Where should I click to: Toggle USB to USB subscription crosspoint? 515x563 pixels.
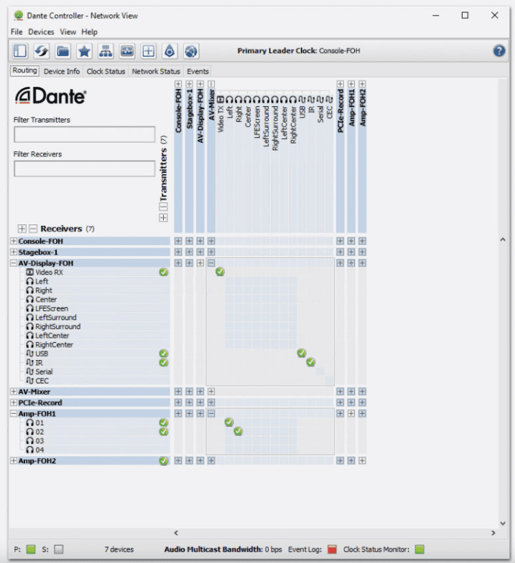tap(302, 354)
